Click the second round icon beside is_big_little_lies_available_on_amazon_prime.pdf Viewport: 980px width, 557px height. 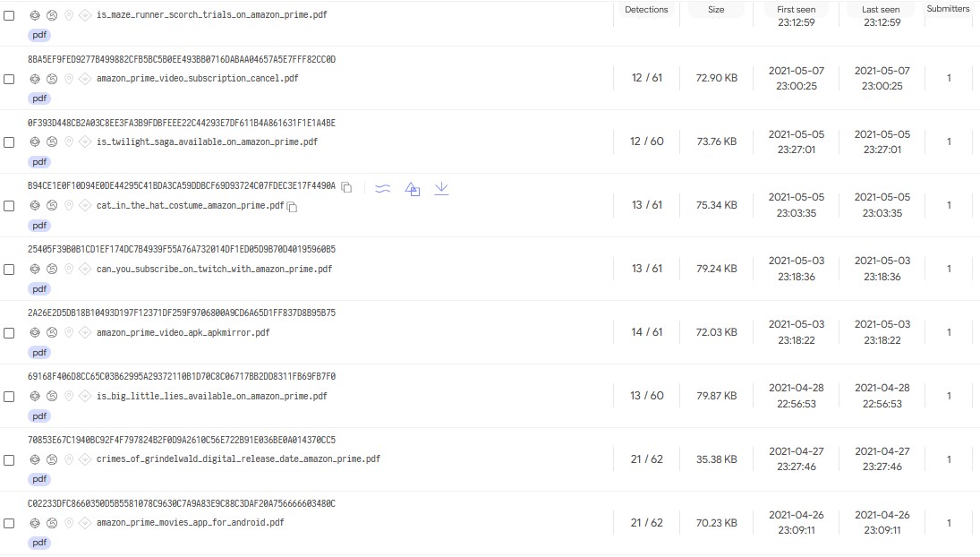52,396
